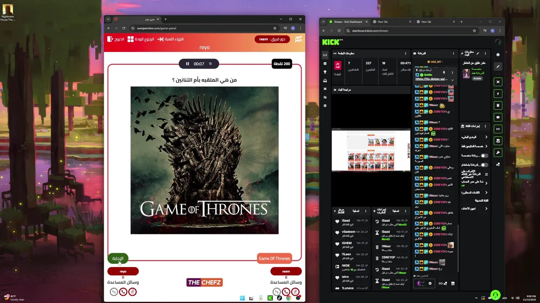The height and width of the screenshot is (303, 540).
Task: Open the infinity icon below chat
Action: (440, 283)
